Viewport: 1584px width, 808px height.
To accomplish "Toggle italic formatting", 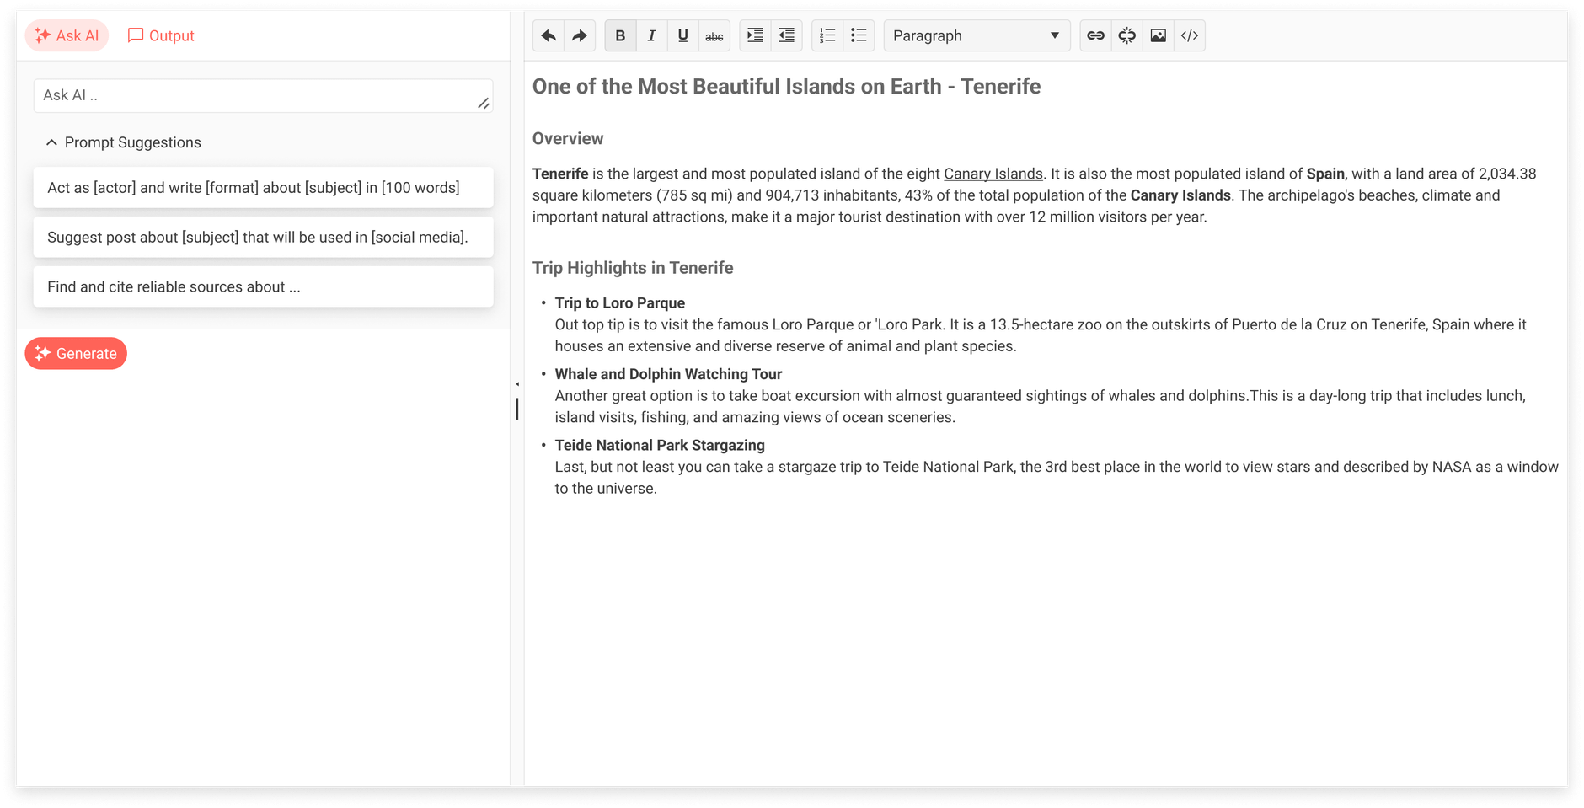I will (651, 35).
